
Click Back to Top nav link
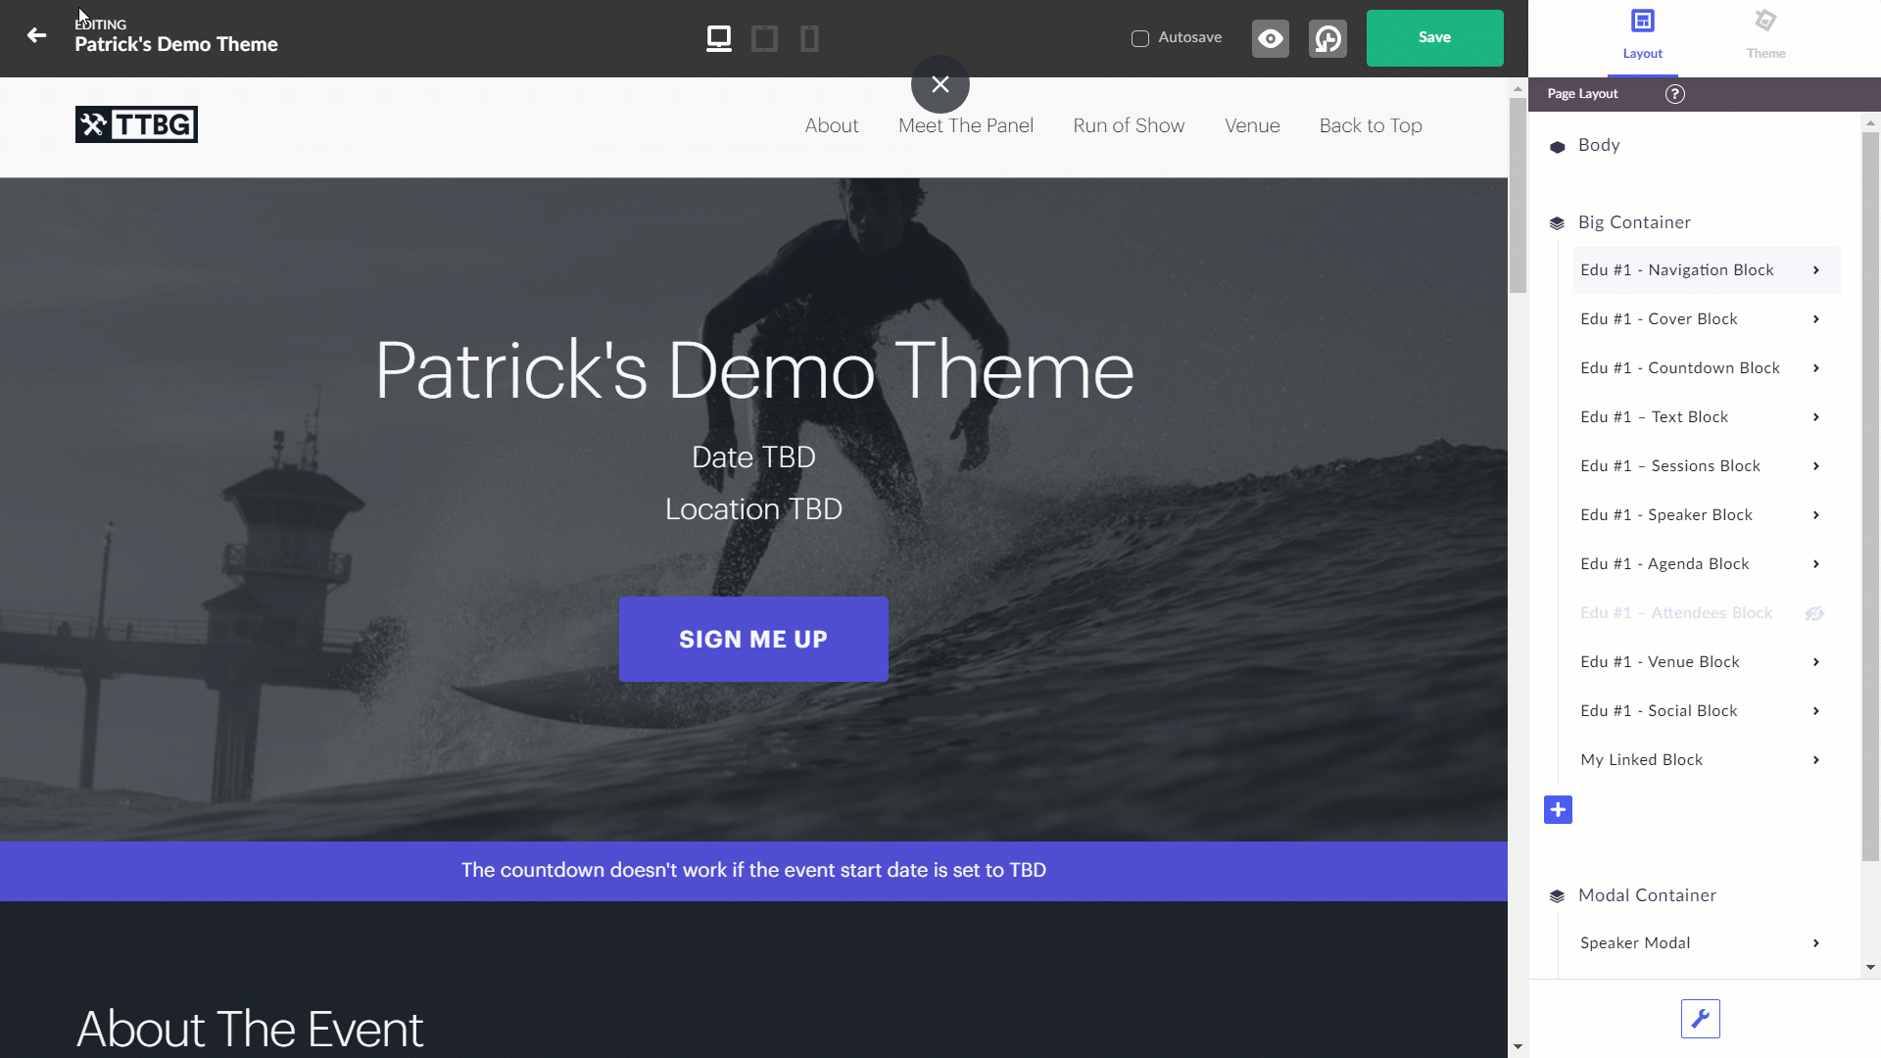tap(1371, 125)
